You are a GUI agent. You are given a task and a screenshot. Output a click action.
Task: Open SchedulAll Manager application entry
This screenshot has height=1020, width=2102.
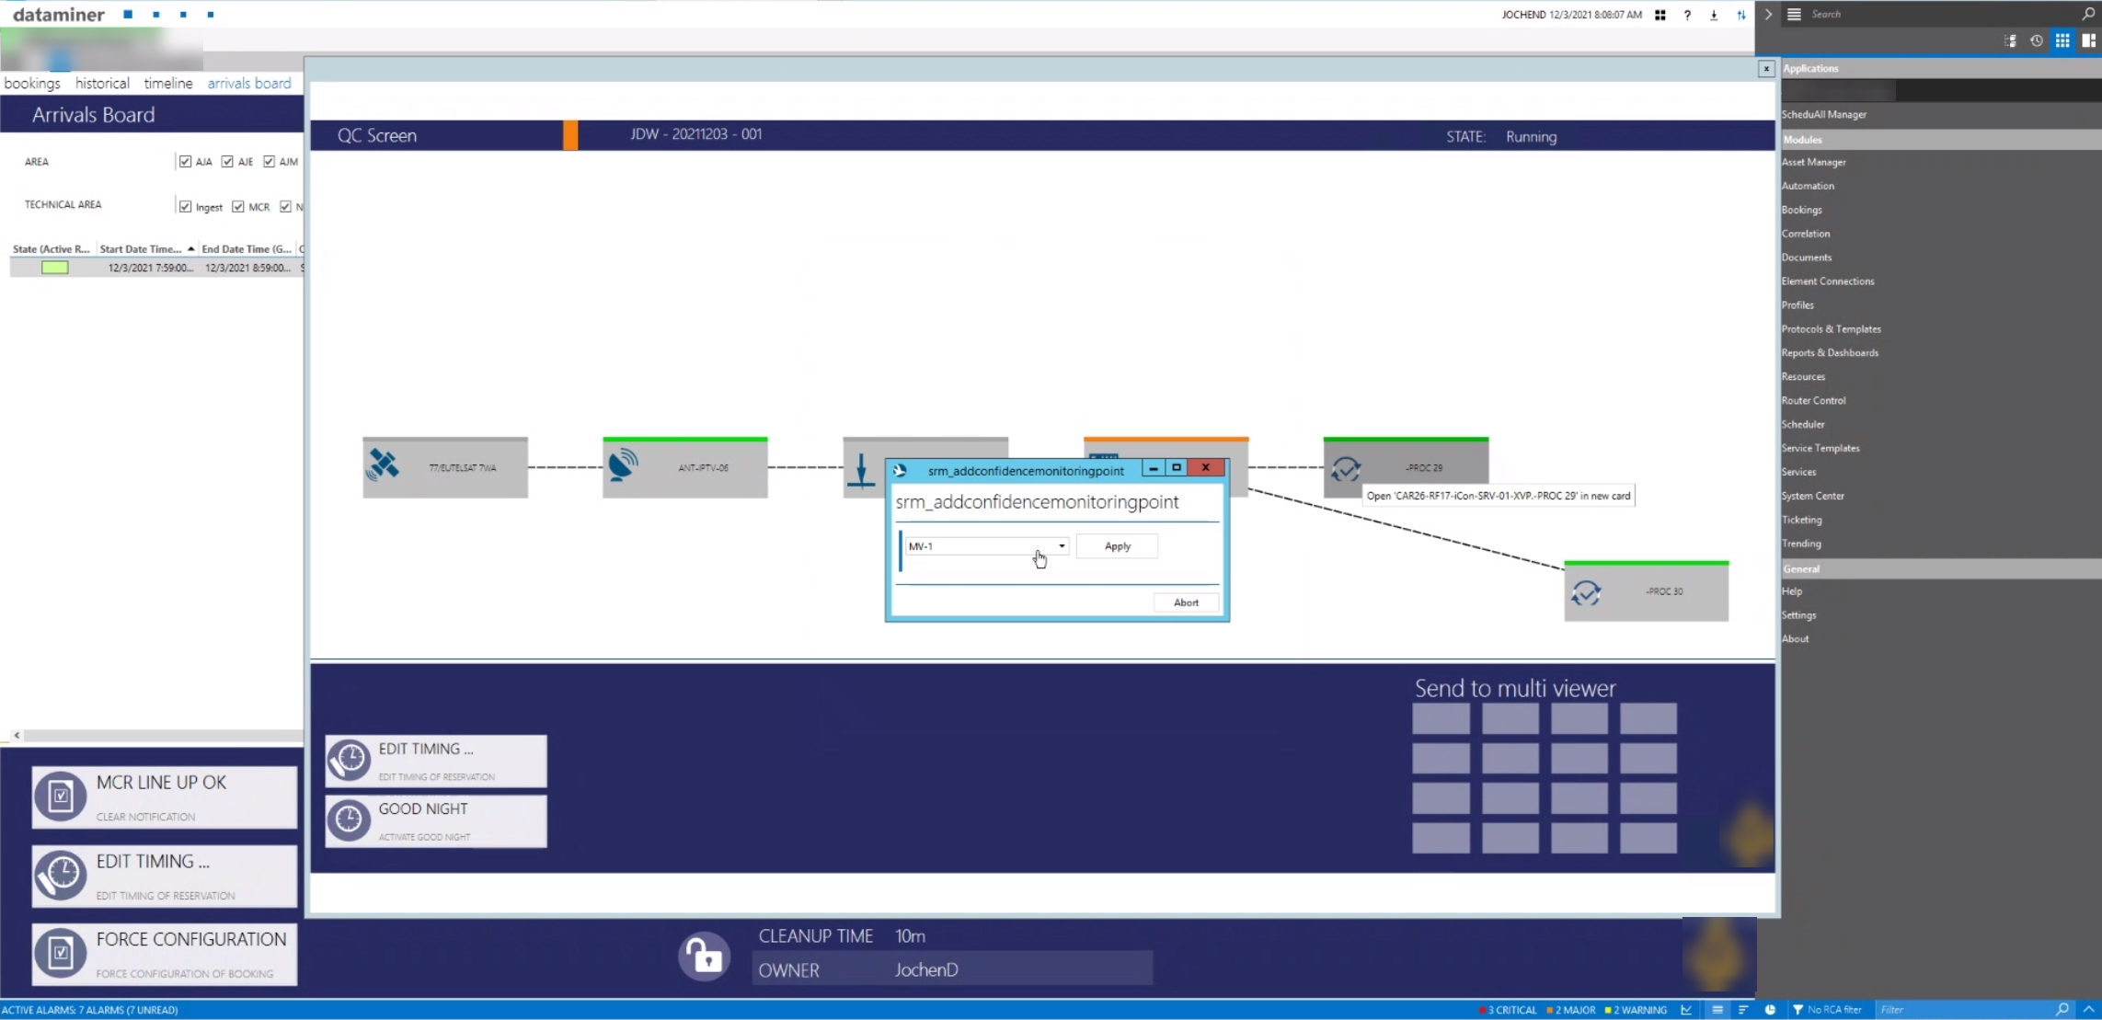(x=1824, y=115)
